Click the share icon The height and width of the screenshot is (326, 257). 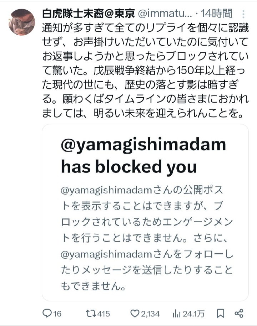[x=239, y=313]
